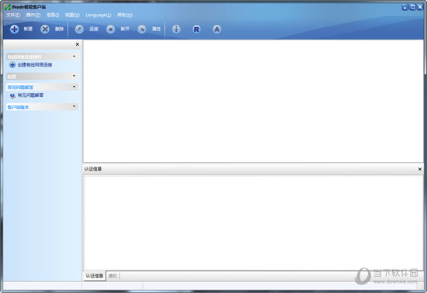The height and width of the screenshot is (293, 427).
Task: Click the round R toolbar icon
Action: tap(196, 29)
